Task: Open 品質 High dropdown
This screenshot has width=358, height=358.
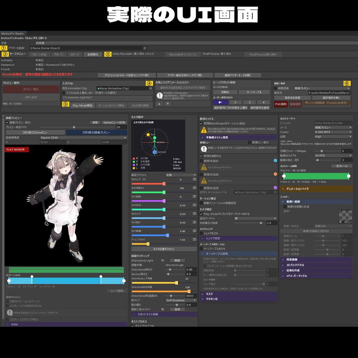Action: click(x=333, y=137)
